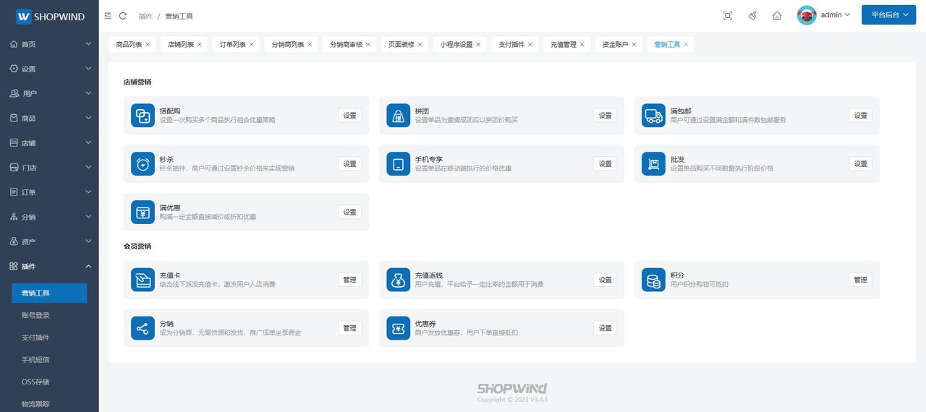Image resolution: width=926 pixels, height=412 pixels.
Task: Click 设置 button for 满包邮
Action: click(x=861, y=116)
